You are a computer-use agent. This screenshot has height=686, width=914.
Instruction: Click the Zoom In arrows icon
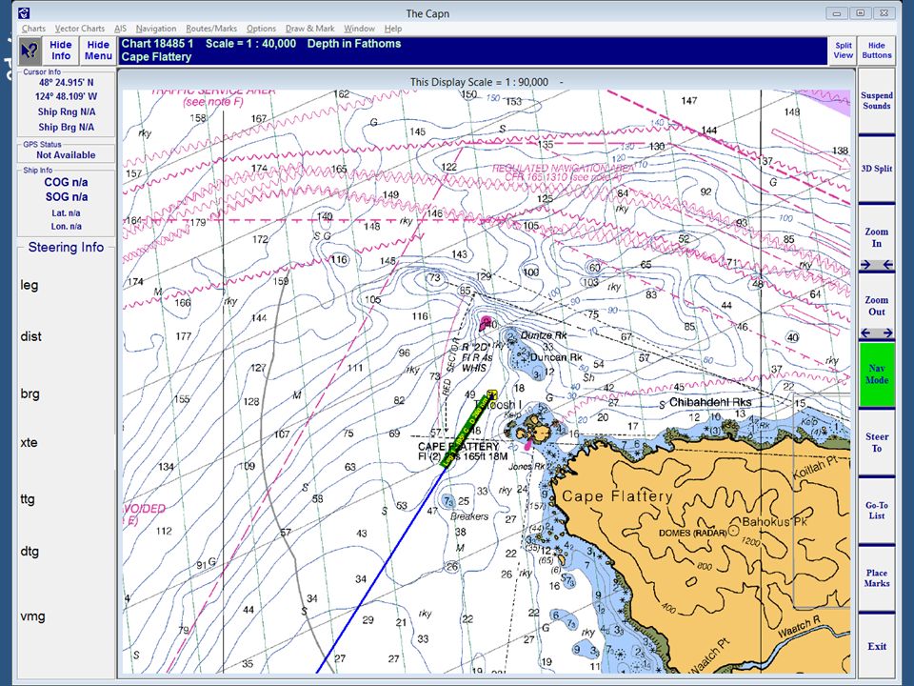tap(876, 265)
